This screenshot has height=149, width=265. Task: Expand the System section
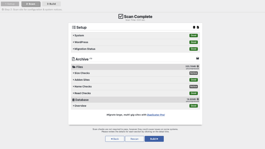point(135,36)
